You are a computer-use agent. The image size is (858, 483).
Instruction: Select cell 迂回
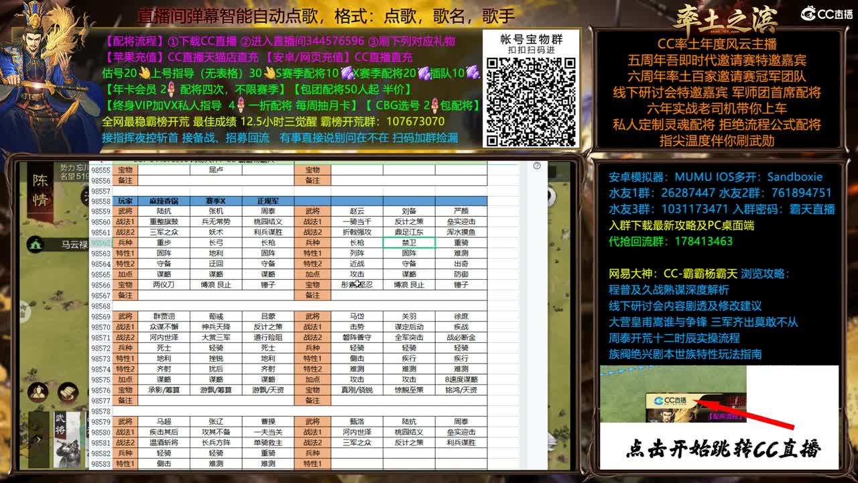pos(216,264)
